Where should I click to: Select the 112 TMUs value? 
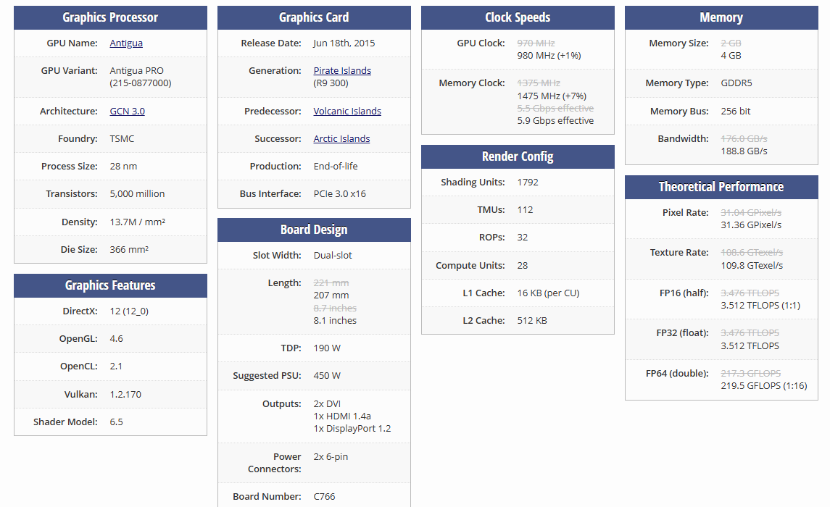tap(525, 209)
